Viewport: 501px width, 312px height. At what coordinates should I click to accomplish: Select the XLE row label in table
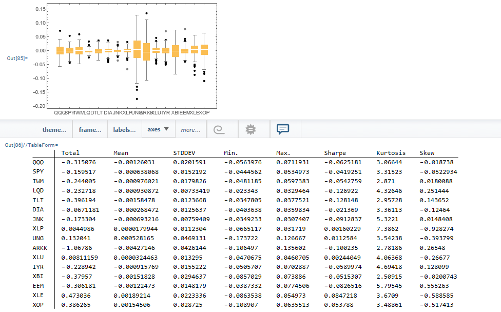(x=38, y=296)
